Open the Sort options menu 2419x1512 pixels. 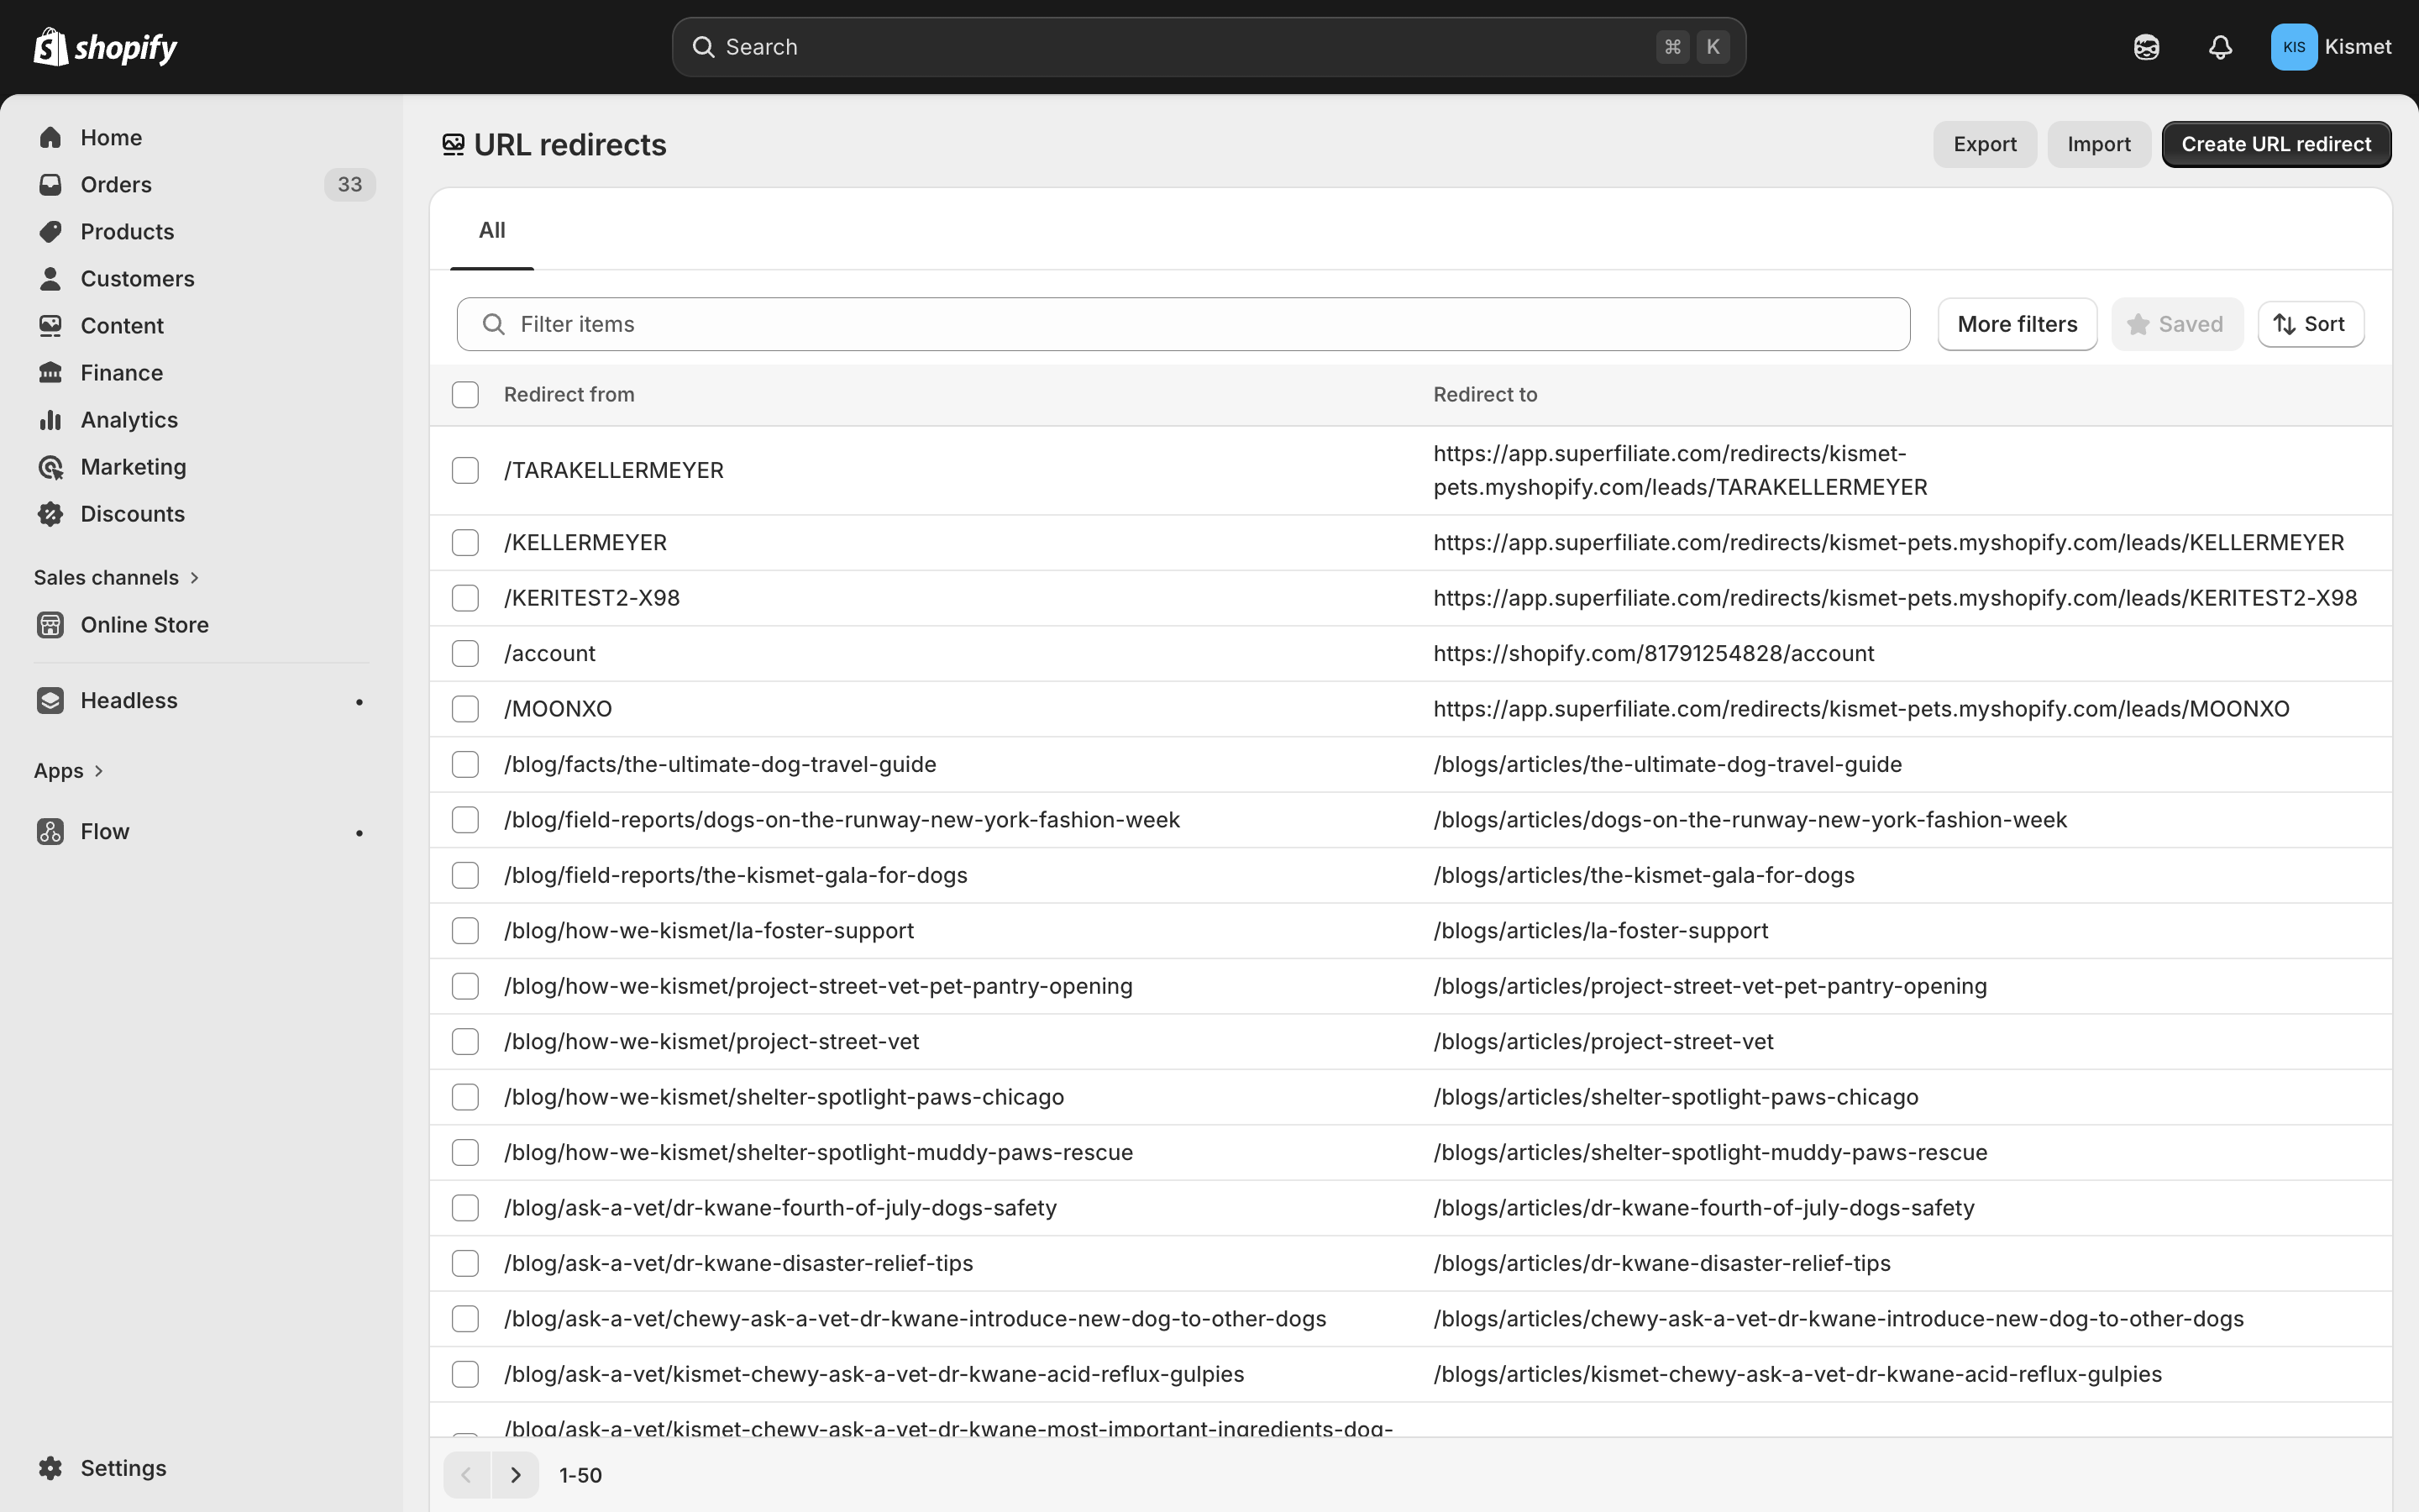coord(2310,324)
